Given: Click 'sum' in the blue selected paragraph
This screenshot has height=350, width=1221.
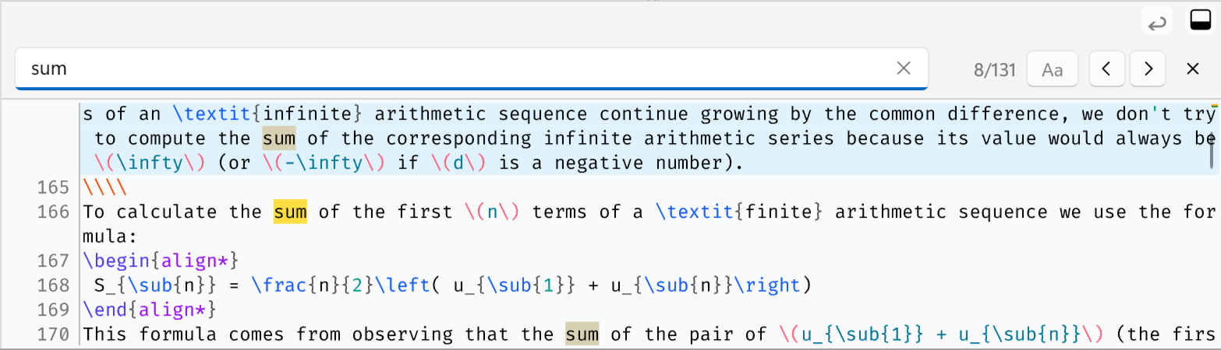Looking at the screenshot, I should [278, 139].
